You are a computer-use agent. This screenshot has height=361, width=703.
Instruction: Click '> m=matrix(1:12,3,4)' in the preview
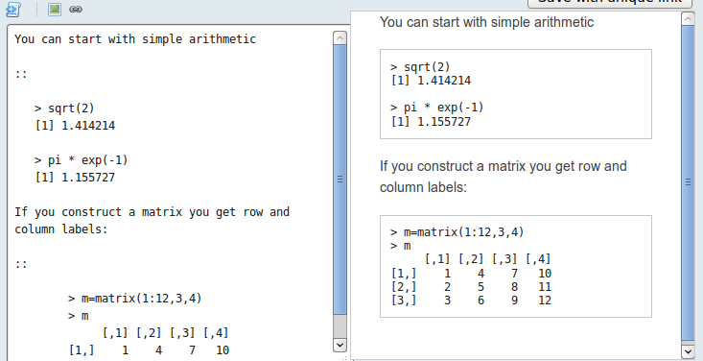[x=457, y=232]
